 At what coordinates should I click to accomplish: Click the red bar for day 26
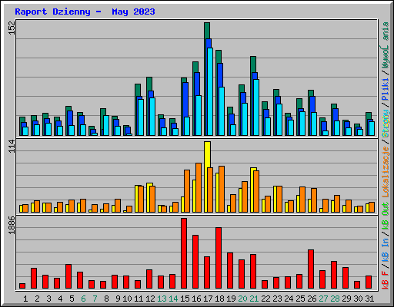click(x=311, y=269)
